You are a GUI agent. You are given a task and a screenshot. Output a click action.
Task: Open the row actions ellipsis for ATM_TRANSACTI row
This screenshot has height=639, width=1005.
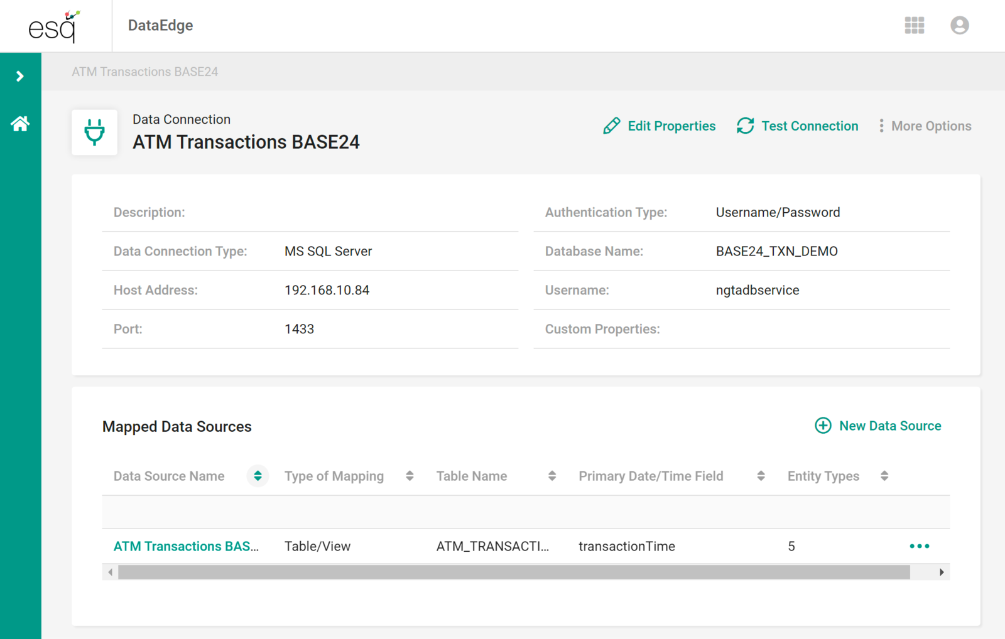coord(920,546)
